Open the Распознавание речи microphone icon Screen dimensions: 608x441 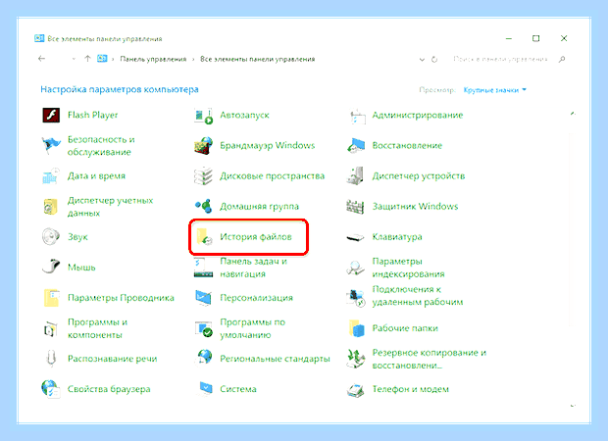[x=51, y=359]
